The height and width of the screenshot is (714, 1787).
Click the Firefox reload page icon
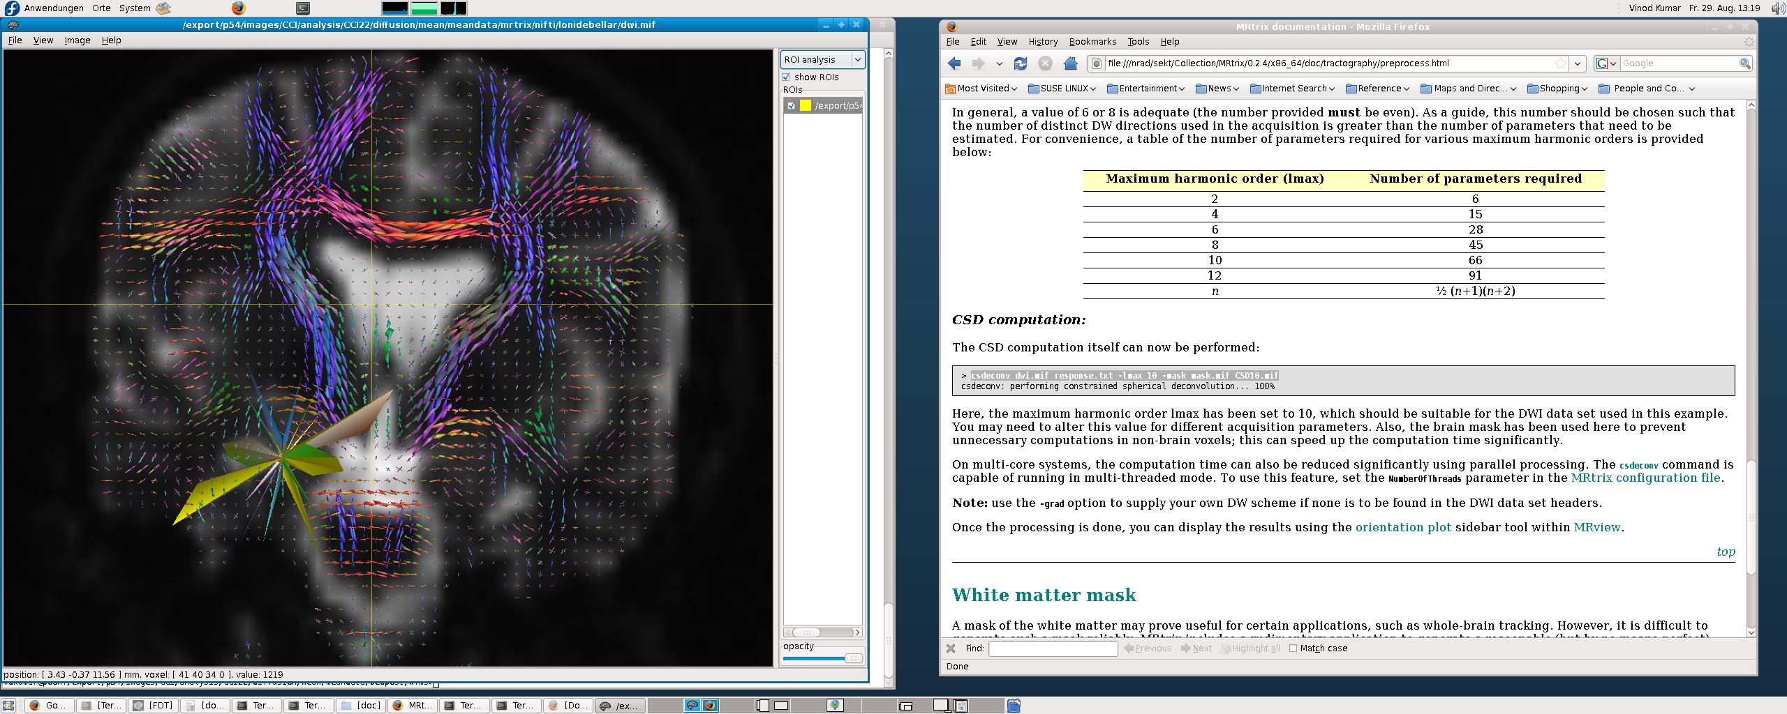(x=1020, y=63)
